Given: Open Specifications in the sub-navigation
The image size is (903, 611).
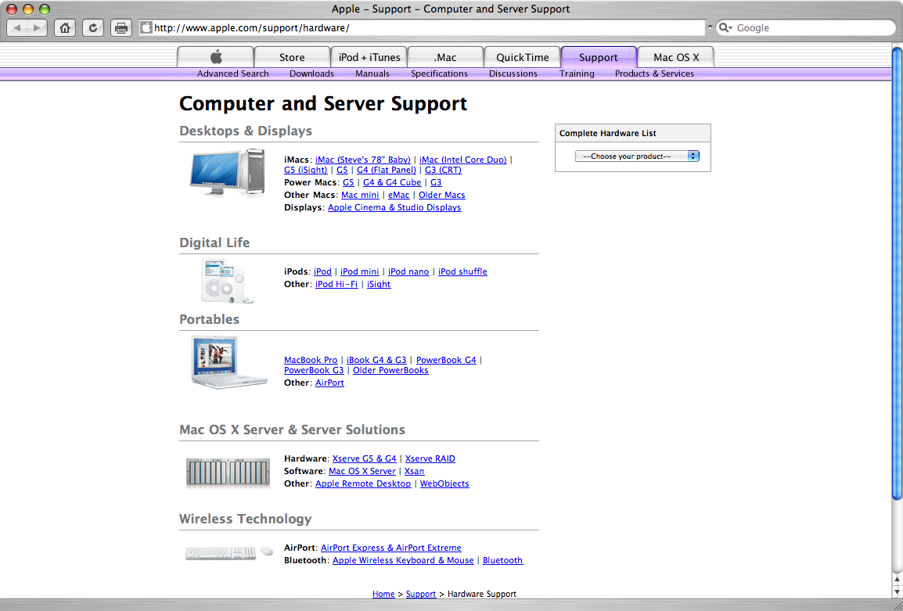Looking at the screenshot, I should click(x=439, y=74).
